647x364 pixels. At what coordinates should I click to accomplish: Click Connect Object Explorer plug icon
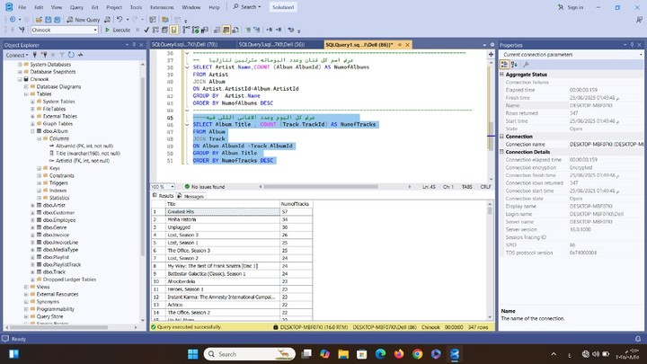[x=35, y=55]
